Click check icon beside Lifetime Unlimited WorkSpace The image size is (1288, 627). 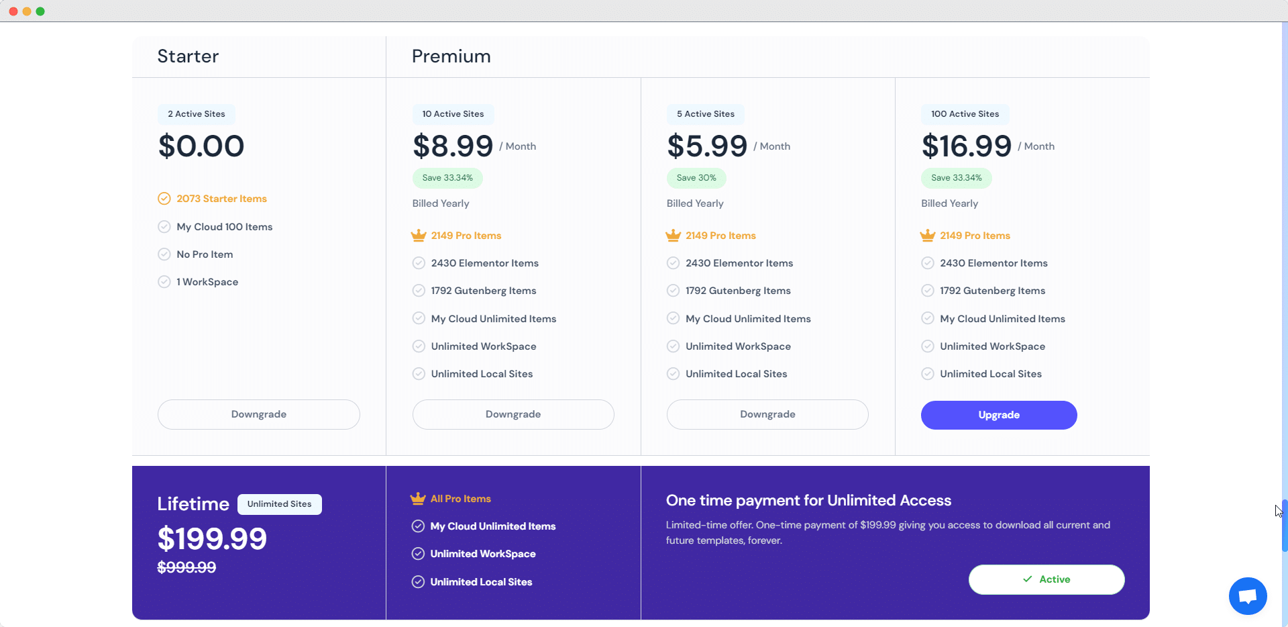[418, 554]
